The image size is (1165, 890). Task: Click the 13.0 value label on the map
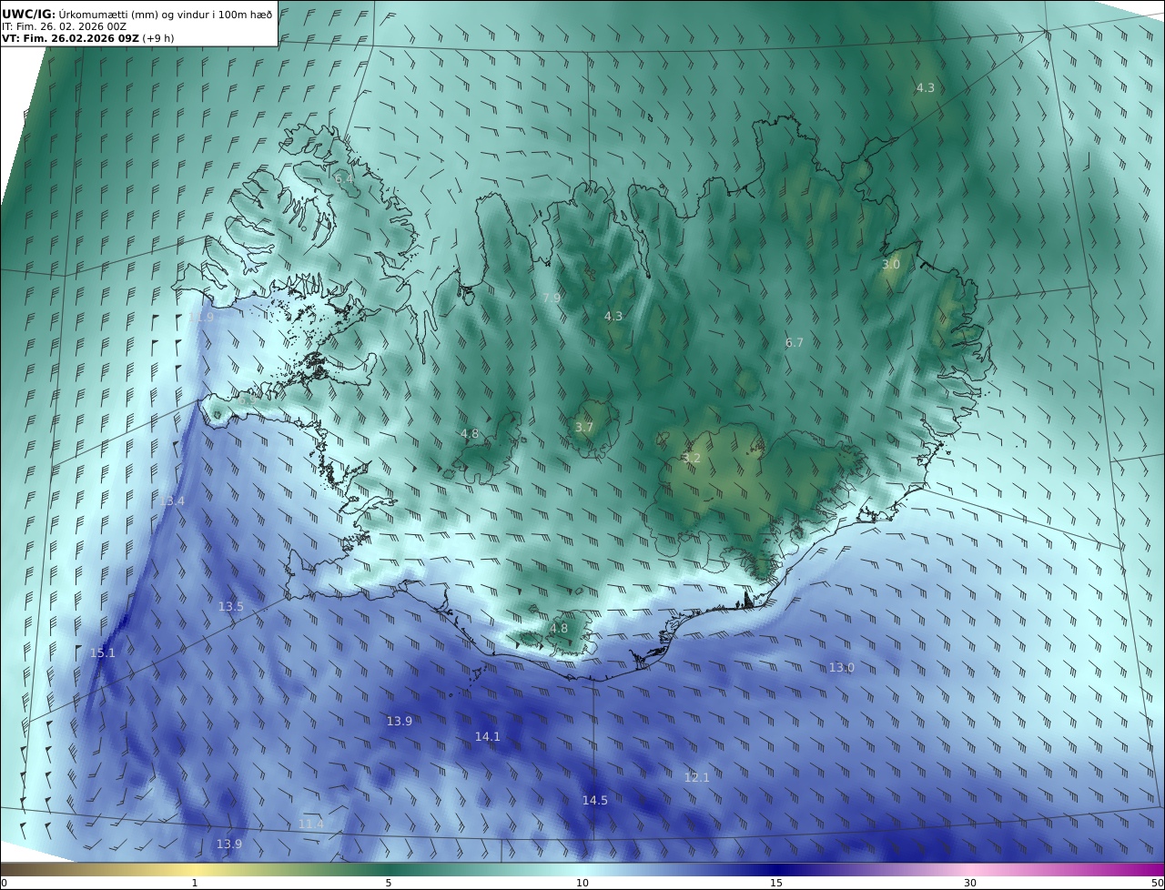(842, 668)
